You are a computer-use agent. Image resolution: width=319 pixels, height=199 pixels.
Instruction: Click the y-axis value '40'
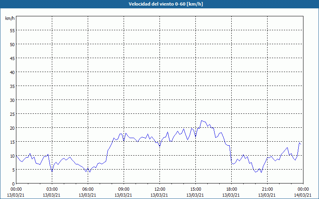[x=12, y=72]
